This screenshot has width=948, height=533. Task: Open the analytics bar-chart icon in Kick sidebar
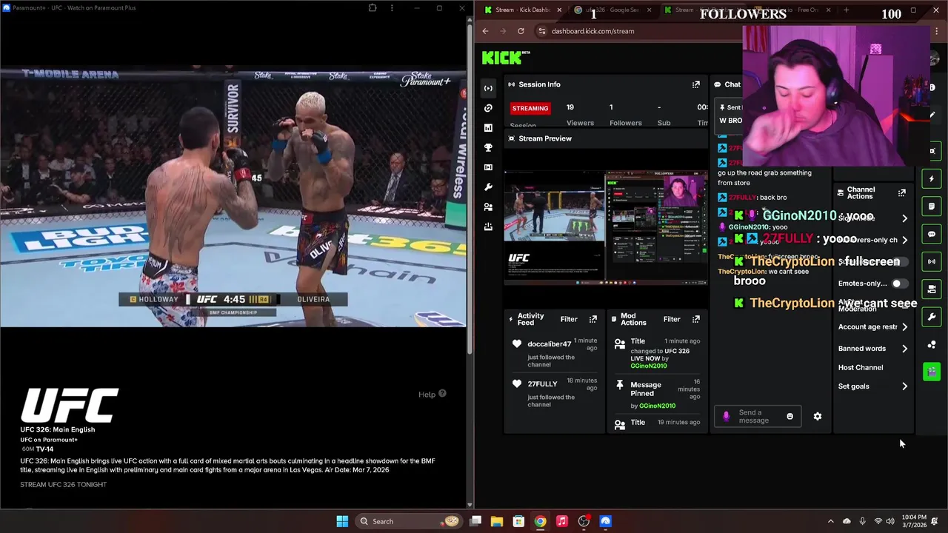(x=488, y=128)
